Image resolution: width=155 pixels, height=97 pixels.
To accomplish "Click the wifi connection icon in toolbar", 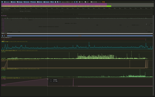I will click(x=2, y=2).
